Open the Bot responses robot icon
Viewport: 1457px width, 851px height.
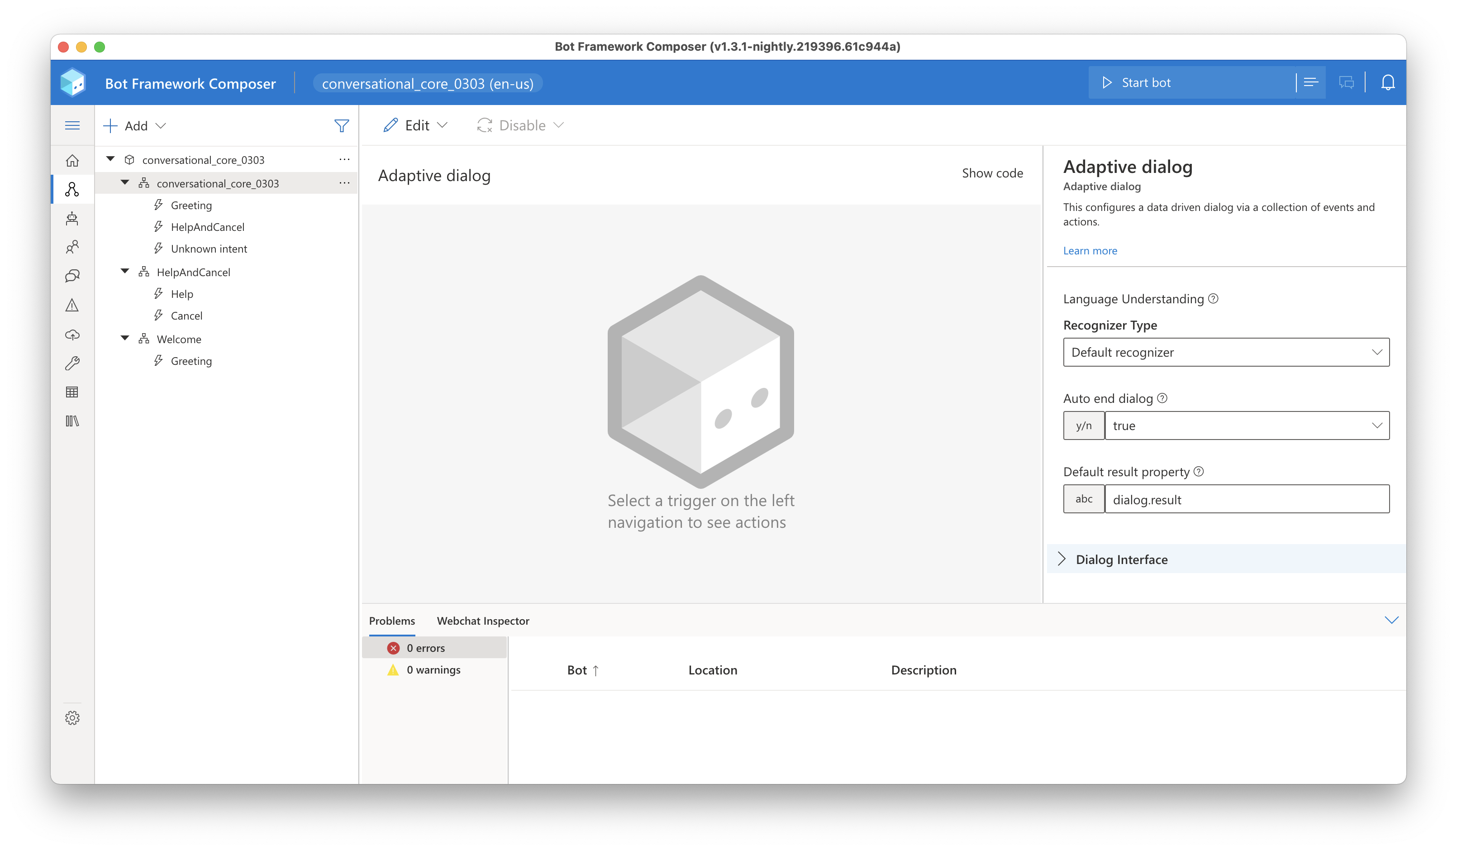click(x=72, y=218)
